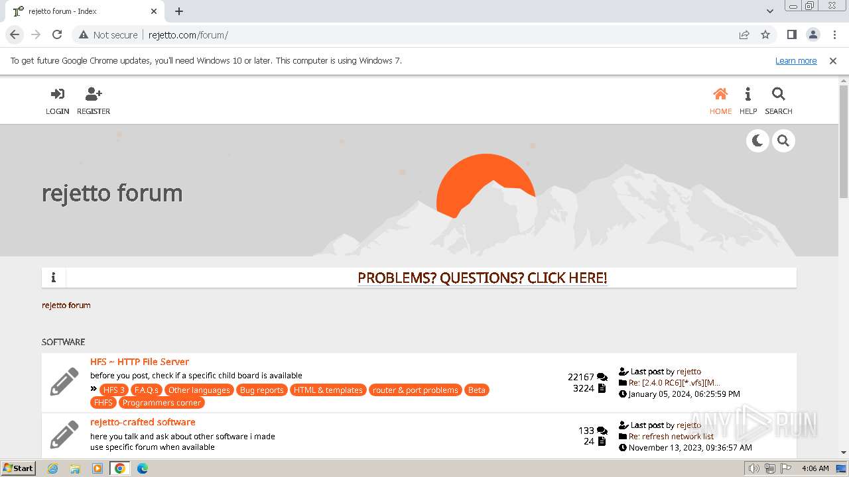849x477 pixels.
Task: Click Learn more about Chrome updates
Action: 796,61
